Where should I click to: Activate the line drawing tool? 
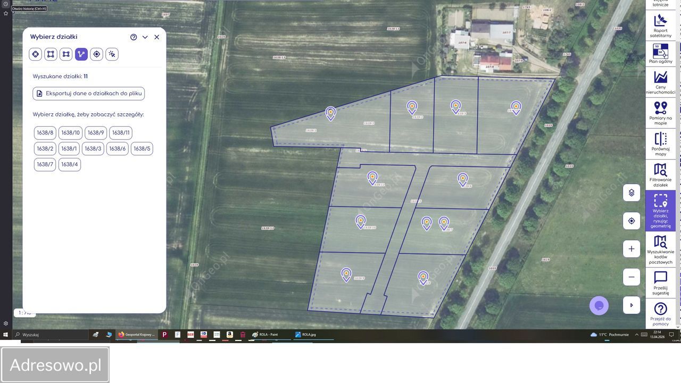81,54
